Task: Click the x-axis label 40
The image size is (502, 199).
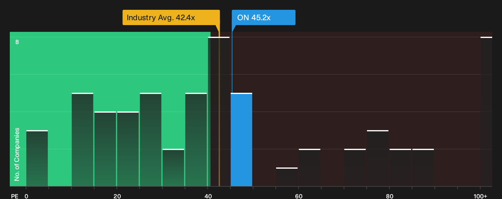Action: point(208,196)
